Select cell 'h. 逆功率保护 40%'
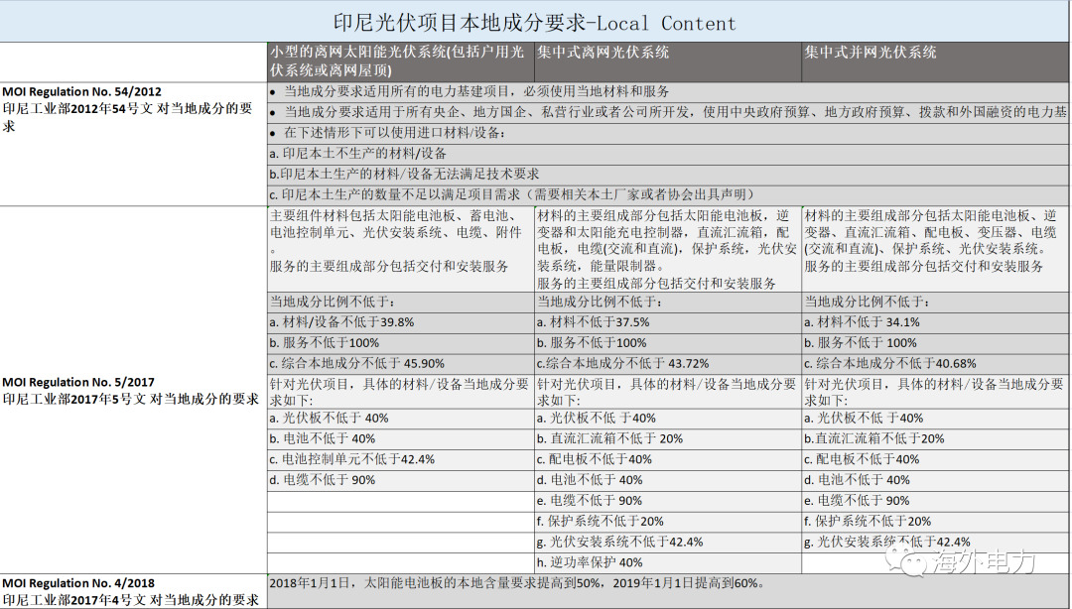The width and height of the screenshot is (1072, 609). (x=667, y=563)
